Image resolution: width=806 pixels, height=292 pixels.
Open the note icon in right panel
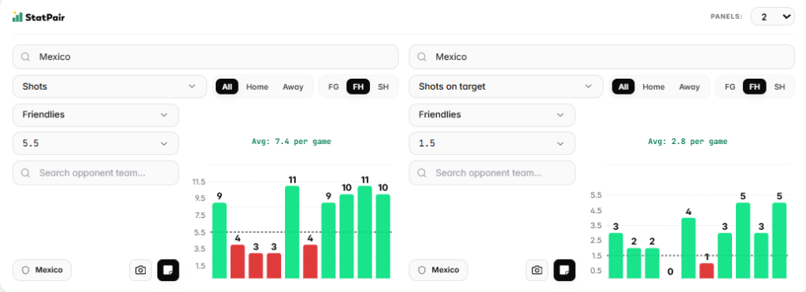coord(564,270)
